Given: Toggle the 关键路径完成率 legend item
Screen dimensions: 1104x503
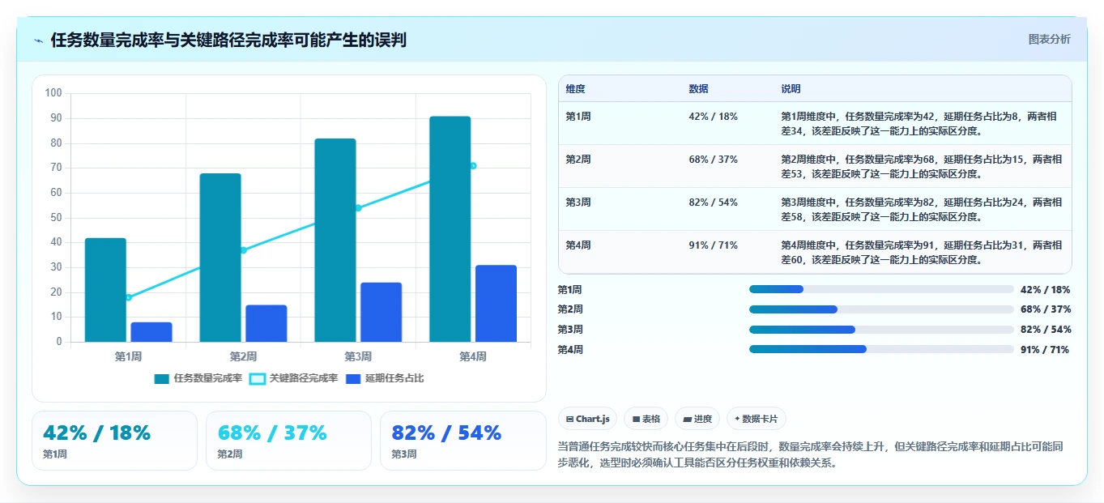Looking at the screenshot, I should (x=293, y=378).
